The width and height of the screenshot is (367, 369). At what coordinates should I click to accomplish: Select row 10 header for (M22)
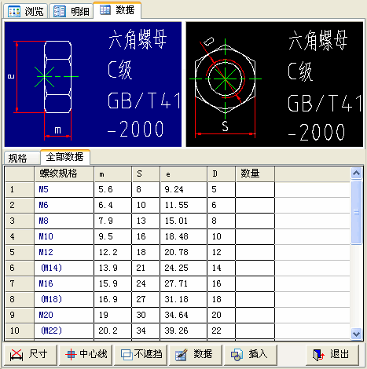(20, 331)
